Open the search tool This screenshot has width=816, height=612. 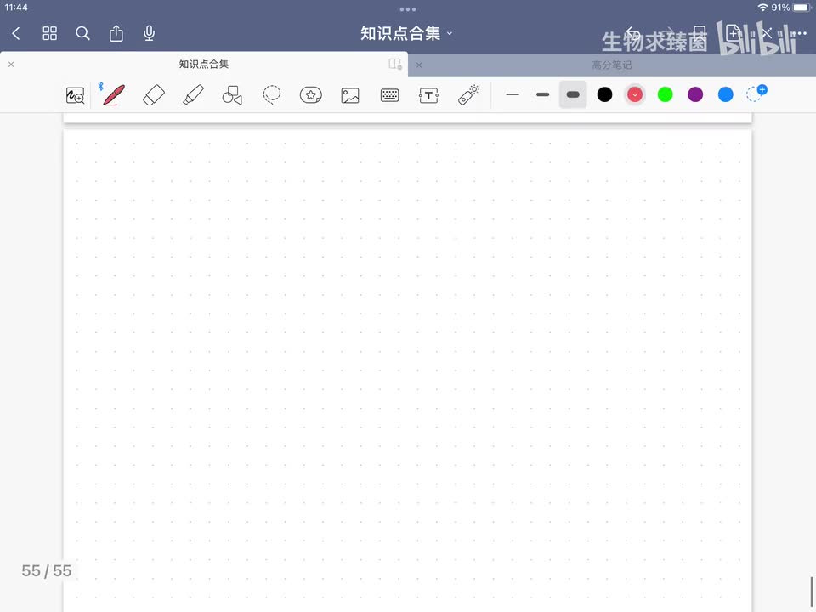tap(82, 34)
